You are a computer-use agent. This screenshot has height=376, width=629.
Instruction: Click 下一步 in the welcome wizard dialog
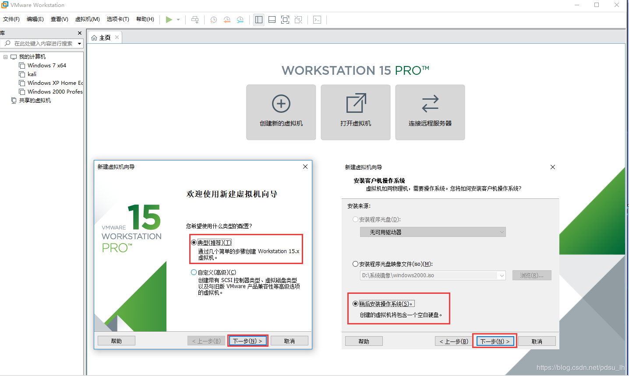click(x=248, y=341)
